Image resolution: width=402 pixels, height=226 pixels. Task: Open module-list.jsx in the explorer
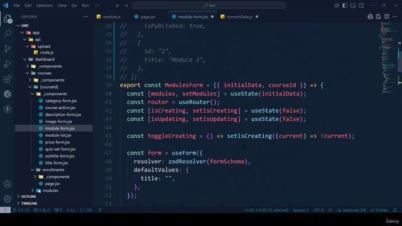point(58,135)
